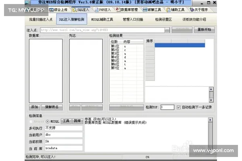
Task: Close the application window
Action: coord(215,2)
